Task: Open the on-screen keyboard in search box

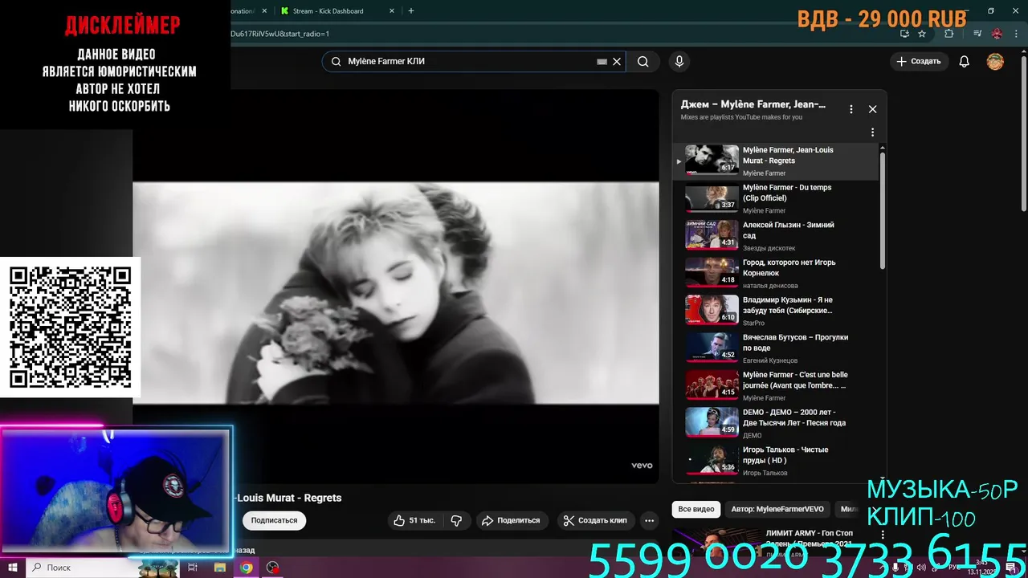Action: click(602, 62)
